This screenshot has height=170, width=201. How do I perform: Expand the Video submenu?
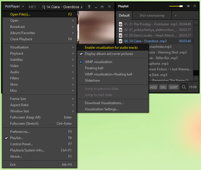coord(40,66)
